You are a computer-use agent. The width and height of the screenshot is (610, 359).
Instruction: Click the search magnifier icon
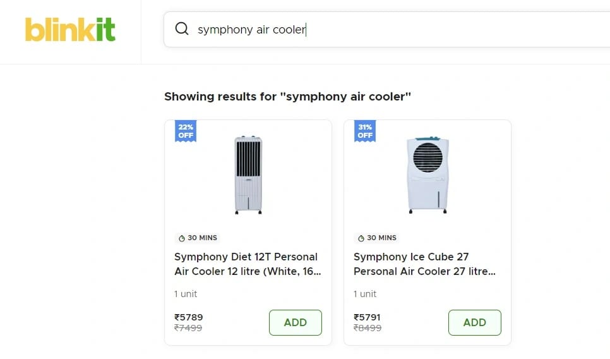pos(182,29)
